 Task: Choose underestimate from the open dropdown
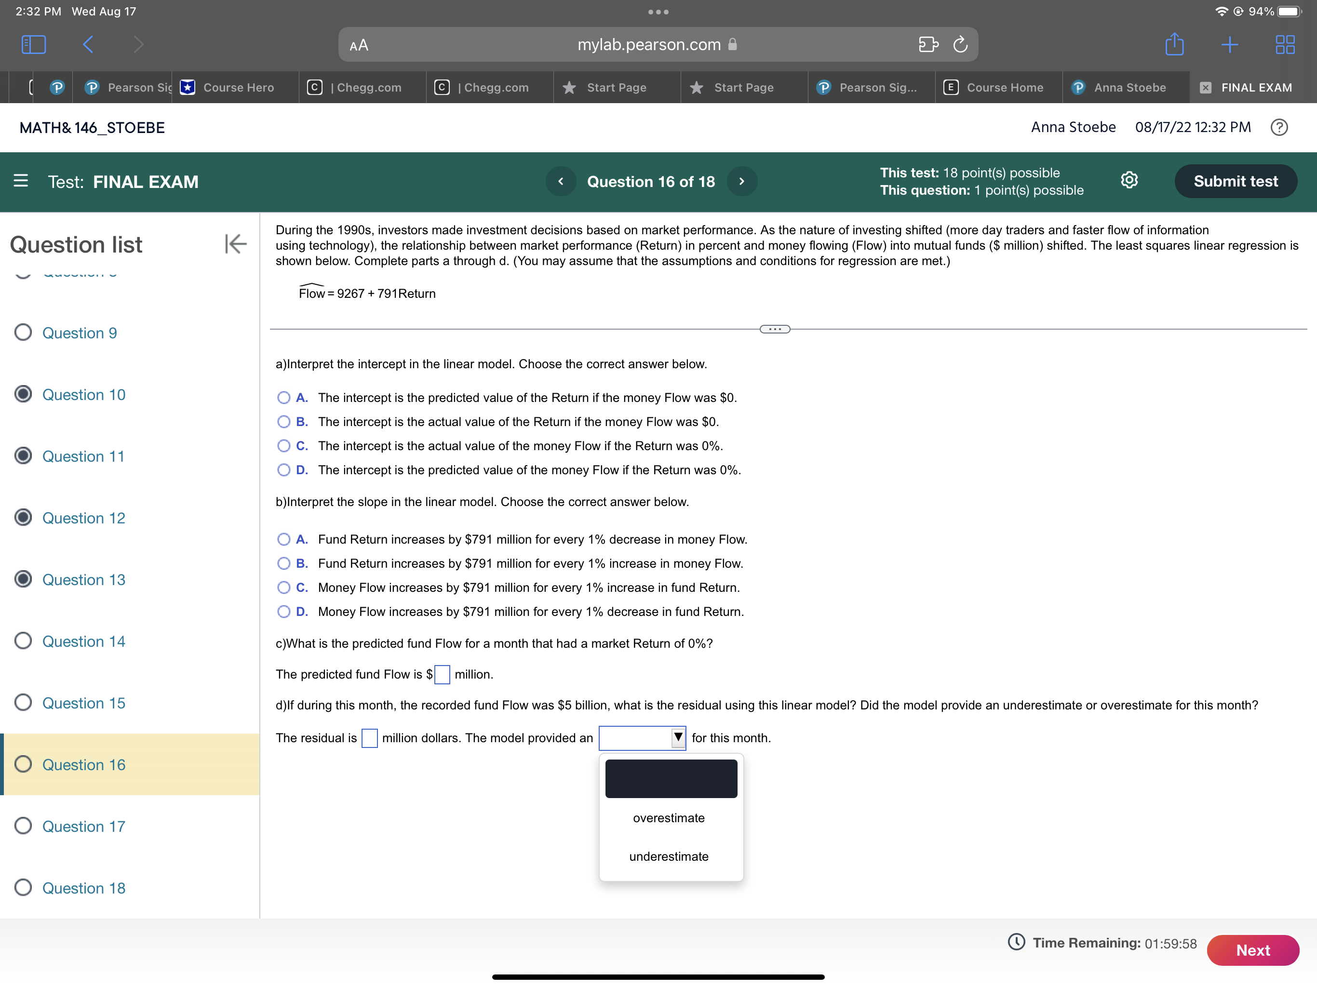(669, 856)
